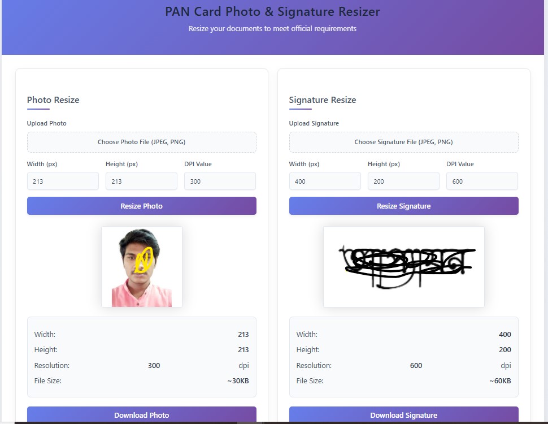The width and height of the screenshot is (548, 424).
Task: Click the signature Width field showing 400
Action: (x=325, y=181)
